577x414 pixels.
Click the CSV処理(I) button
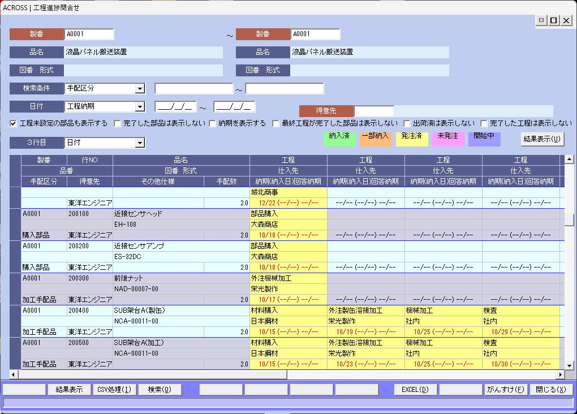(114, 390)
